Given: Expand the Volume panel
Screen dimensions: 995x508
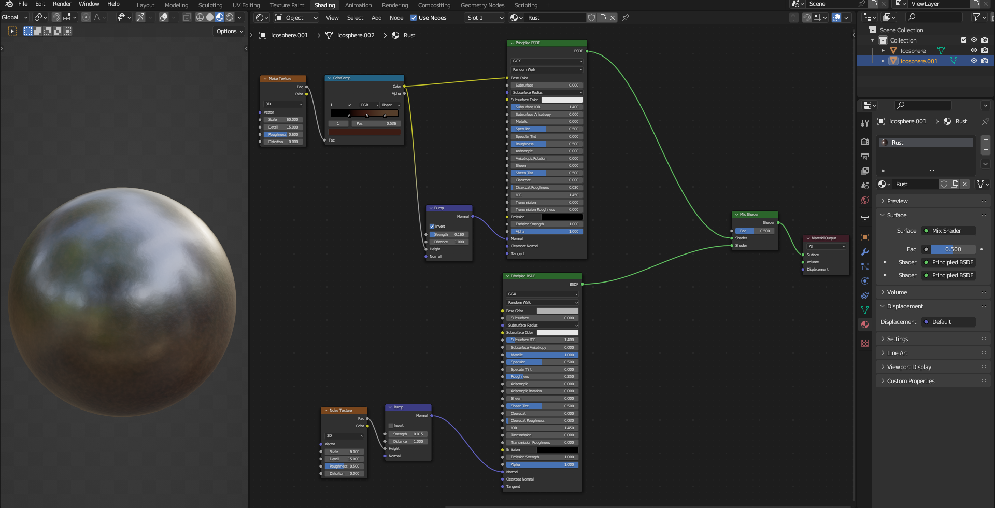Looking at the screenshot, I should (897, 292).
